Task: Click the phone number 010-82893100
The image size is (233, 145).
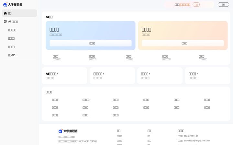Action: point(191,136)
